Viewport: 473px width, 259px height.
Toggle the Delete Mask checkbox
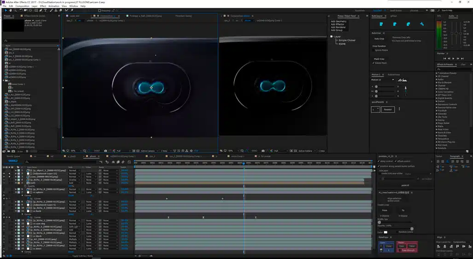tap(374, 63)
